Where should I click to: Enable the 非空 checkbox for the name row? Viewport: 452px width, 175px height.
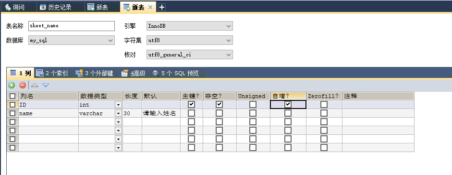(220, 113)
